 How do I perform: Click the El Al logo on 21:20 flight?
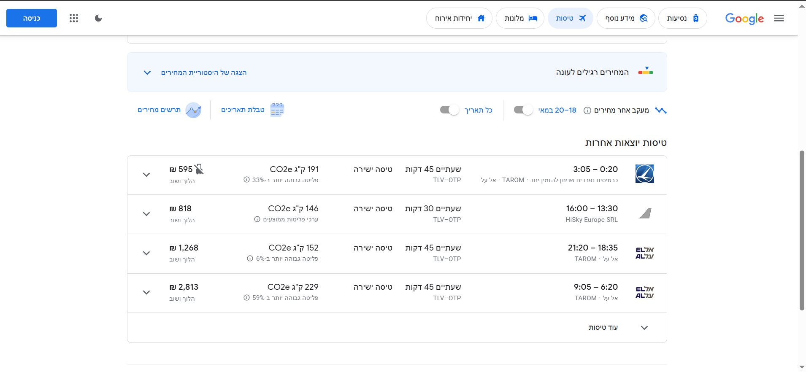644,253
